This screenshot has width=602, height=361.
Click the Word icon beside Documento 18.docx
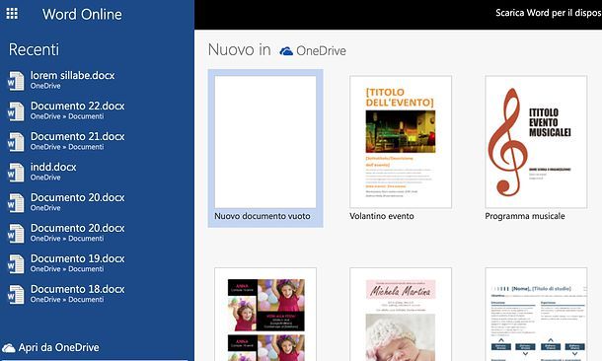(x=16, y=295)
